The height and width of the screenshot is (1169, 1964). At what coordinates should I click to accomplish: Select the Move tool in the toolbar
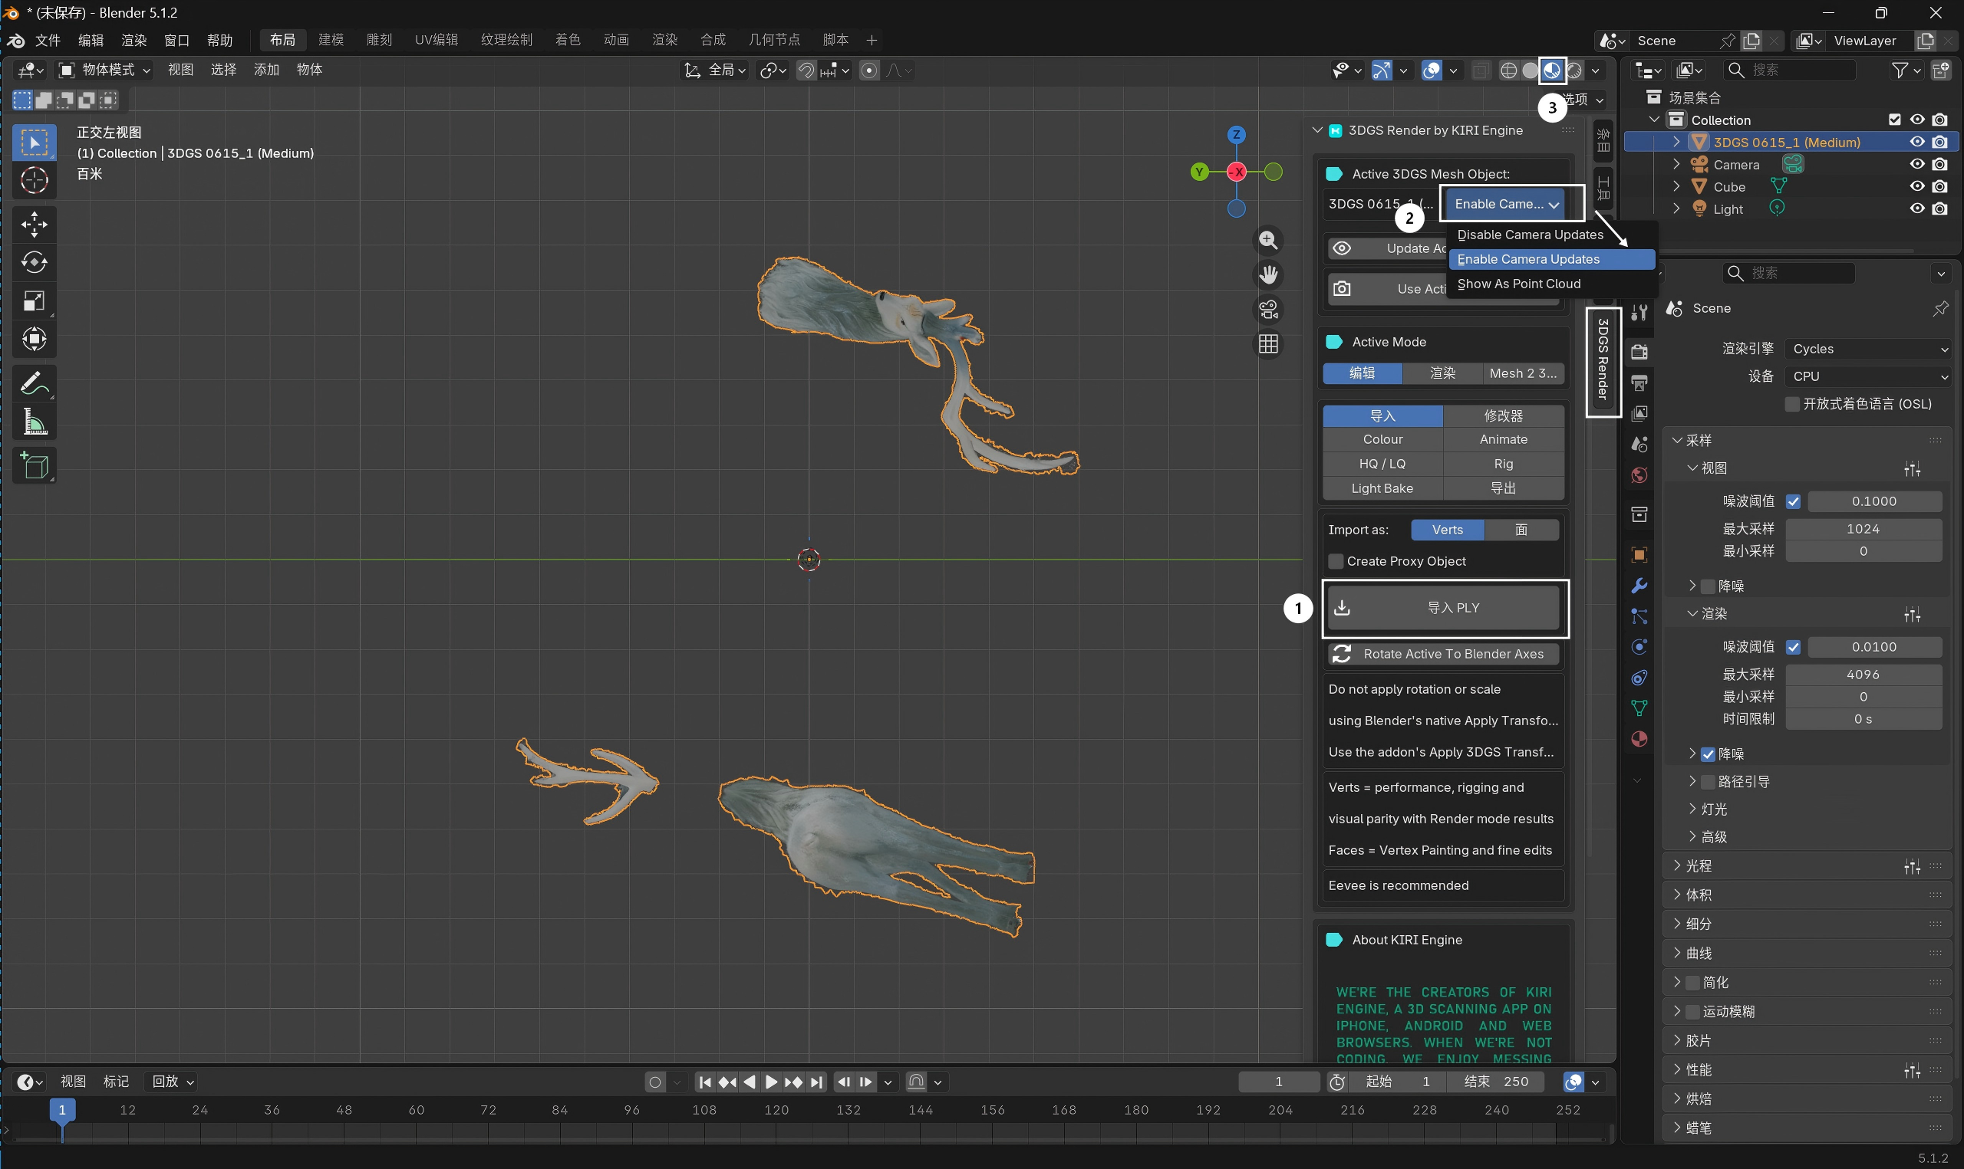pos(34,225)
